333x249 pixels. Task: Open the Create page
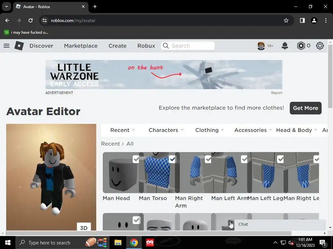coord(117,46)
